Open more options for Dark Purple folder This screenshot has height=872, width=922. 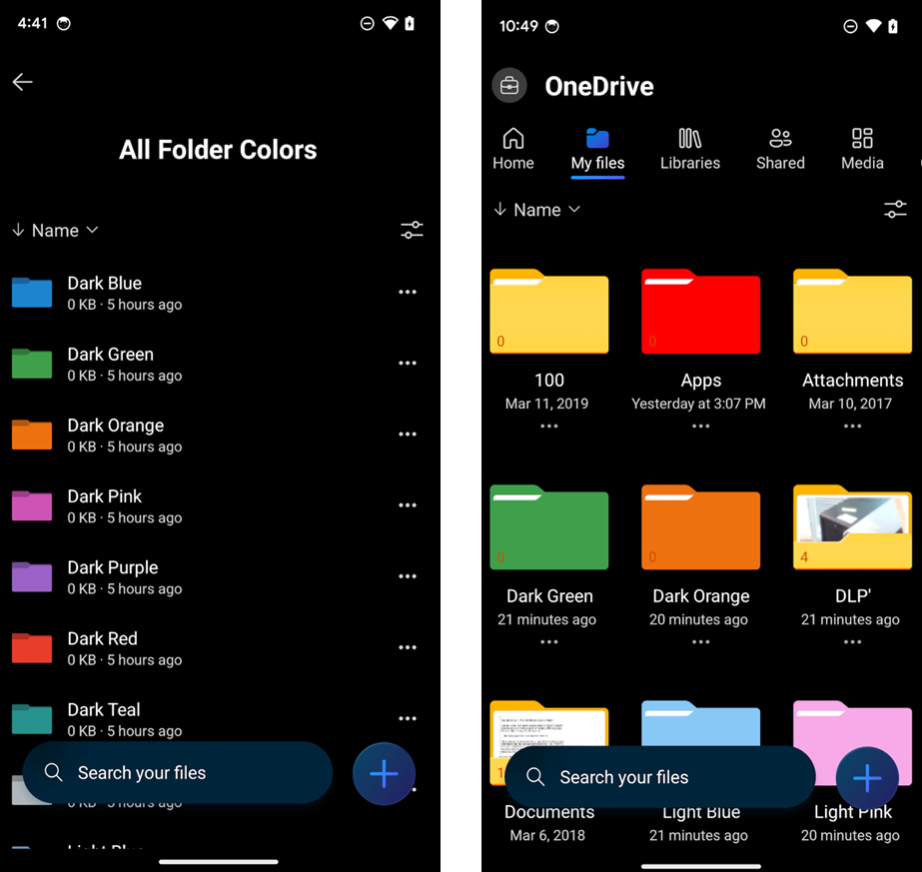click(x=408, y=576)
